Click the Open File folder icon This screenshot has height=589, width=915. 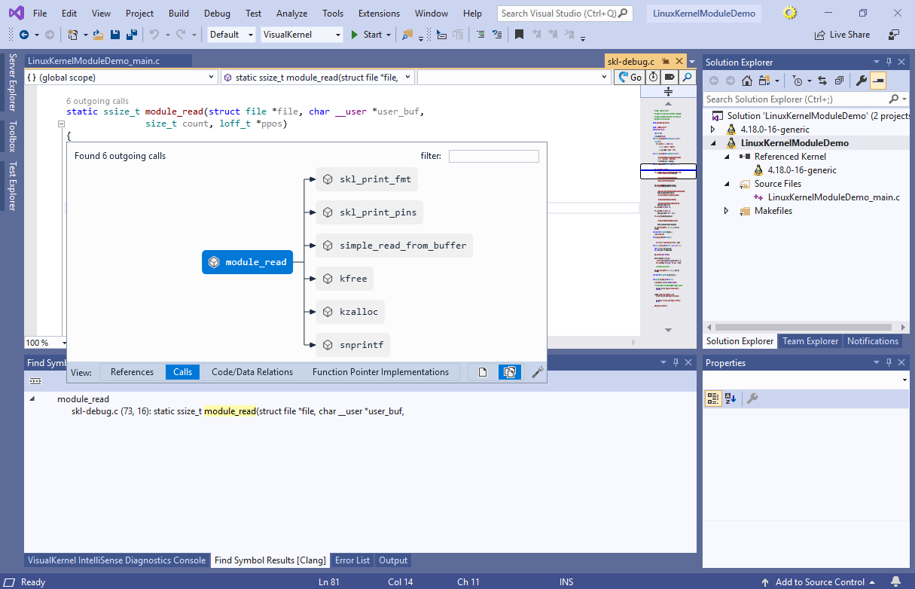click(x=100, y=35)
